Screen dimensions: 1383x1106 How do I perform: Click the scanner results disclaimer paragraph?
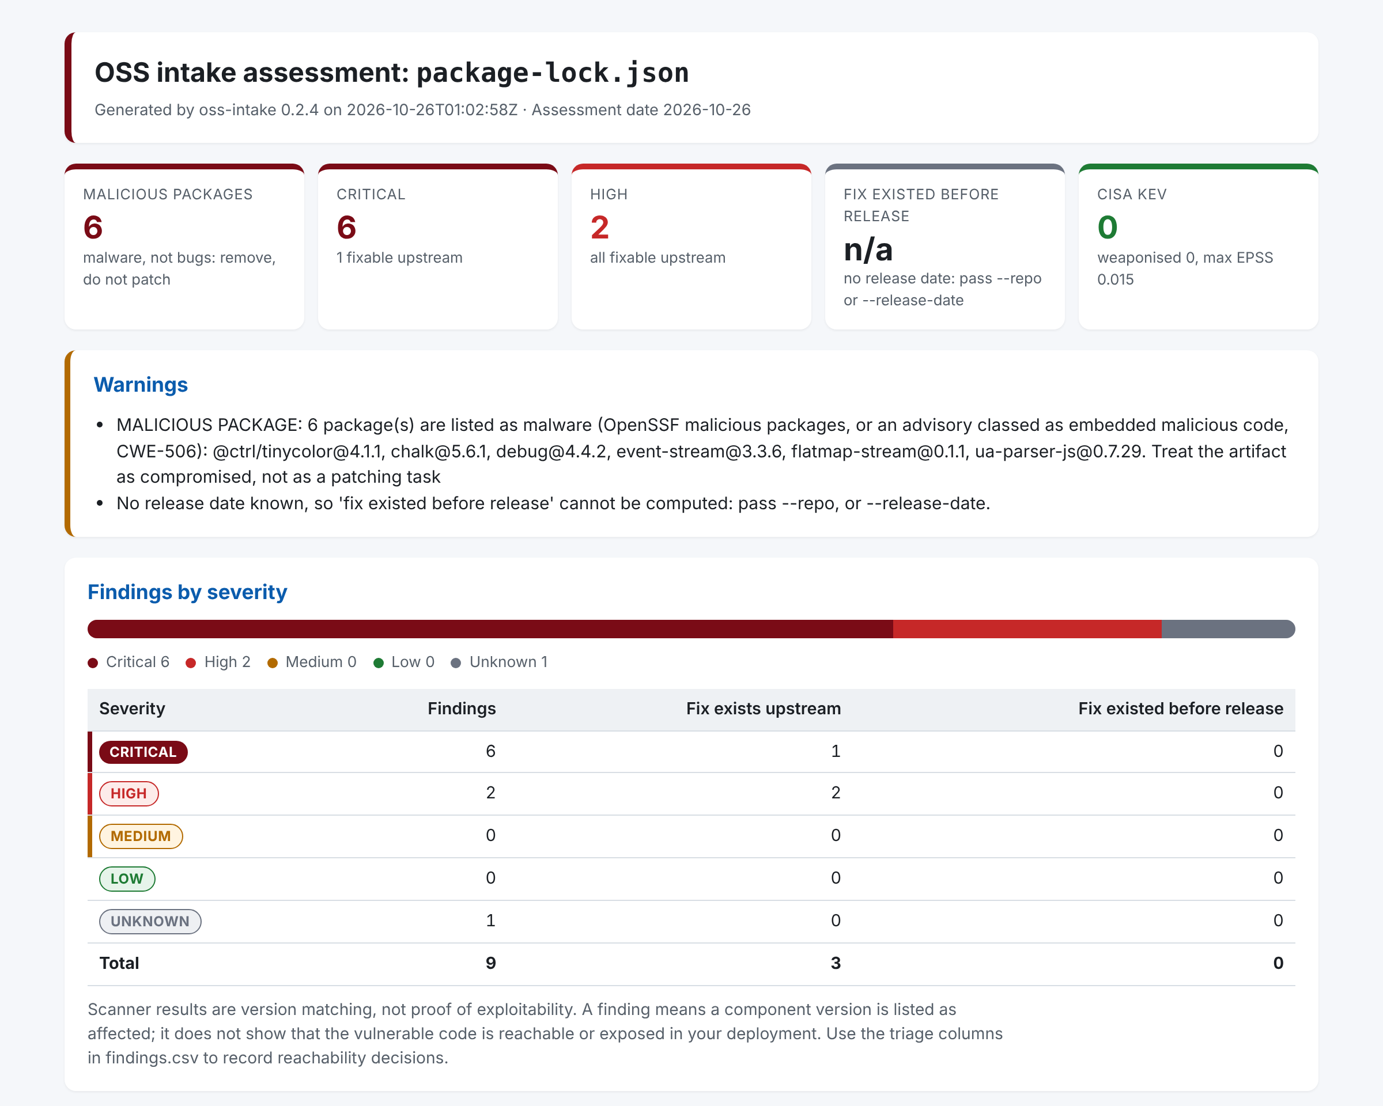coord(545,1033)
